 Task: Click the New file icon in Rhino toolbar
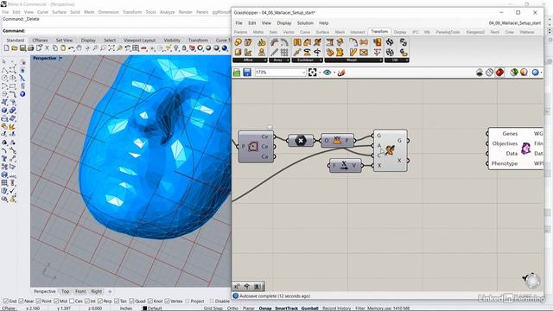6,48
